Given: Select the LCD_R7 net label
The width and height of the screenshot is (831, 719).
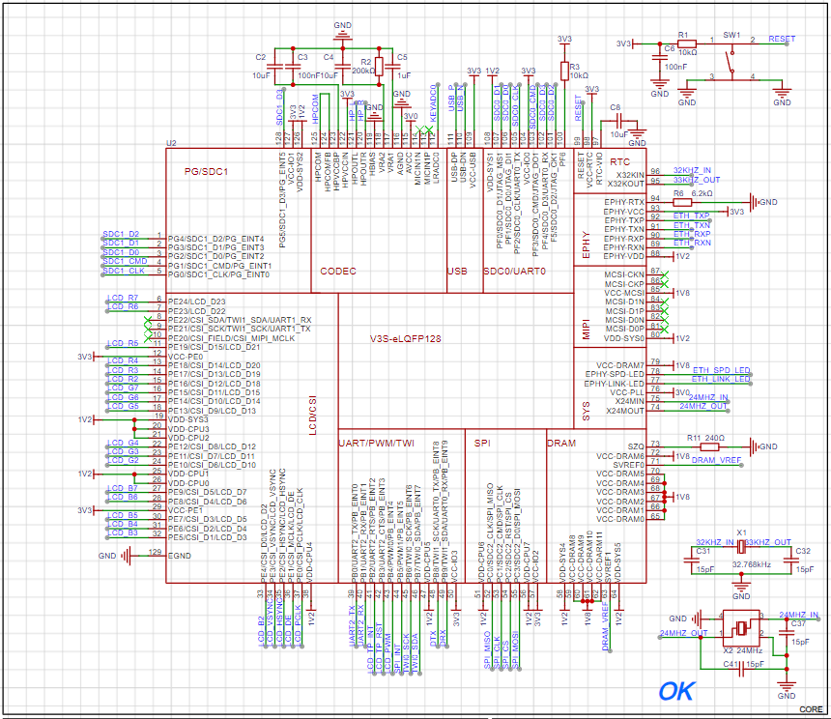Looking at the screenshot, I should (123, 298).
